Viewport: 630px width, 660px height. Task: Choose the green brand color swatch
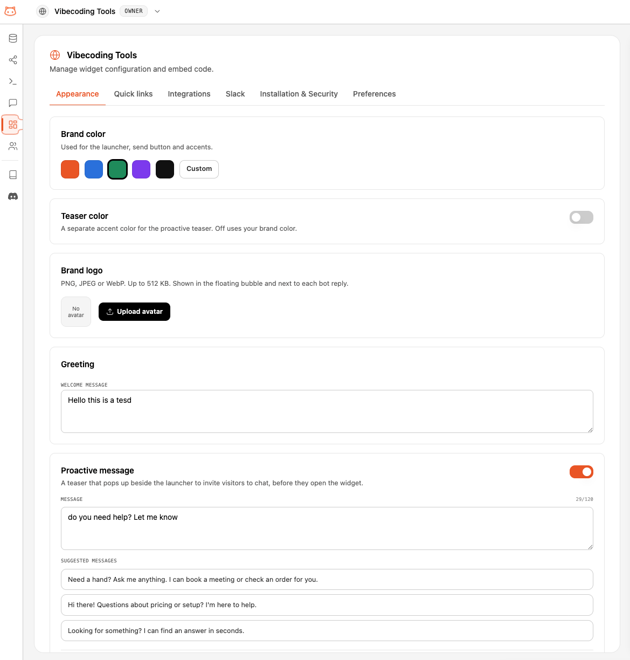click(117, 169)
